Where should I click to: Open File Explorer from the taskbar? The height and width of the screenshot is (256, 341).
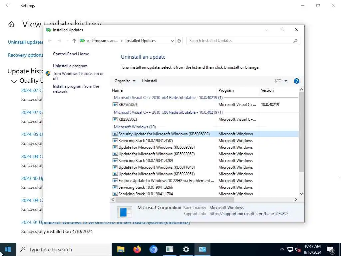tap(121, 249)
